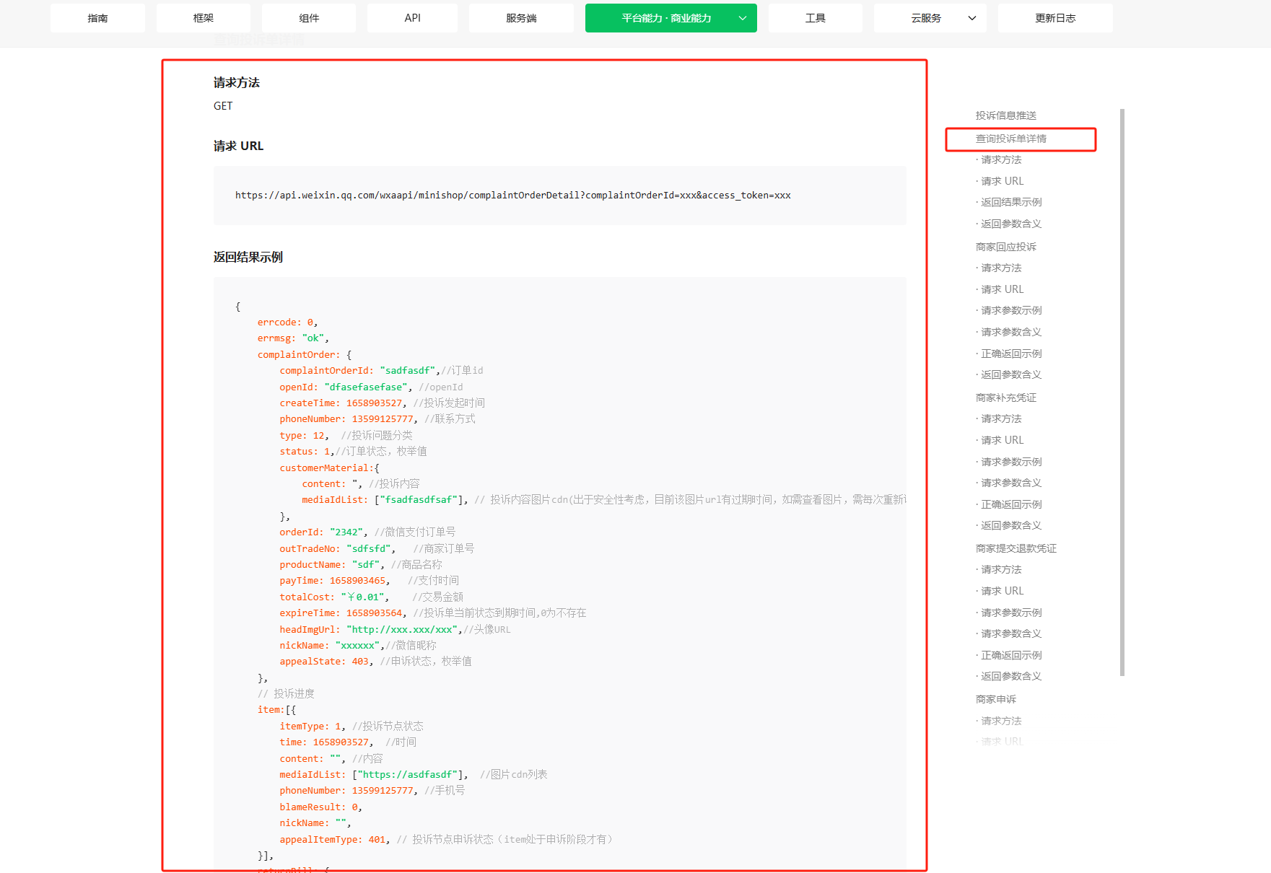Open 请求参数示例 under 商家提交退款凭证
This screenshot has height=873, width=1271.
point(1011,613)
